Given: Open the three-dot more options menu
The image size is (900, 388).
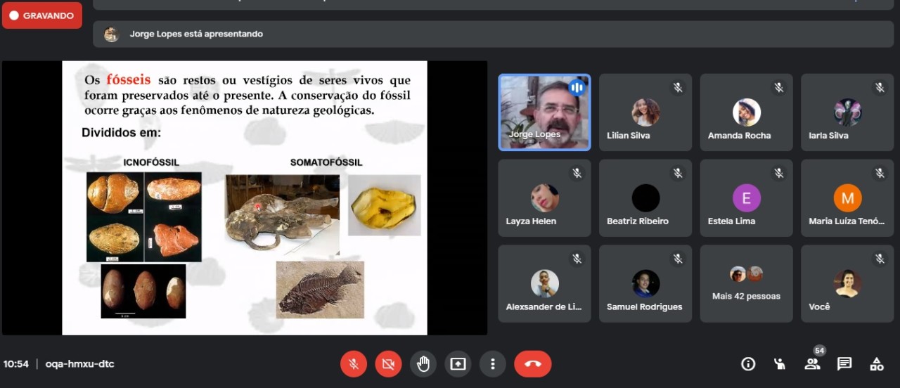Looking at the screenshot, I should click(493, 364).
